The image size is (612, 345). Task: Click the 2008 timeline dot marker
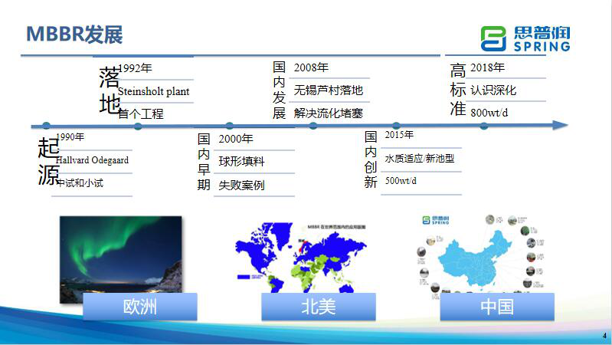coord(313,126)
